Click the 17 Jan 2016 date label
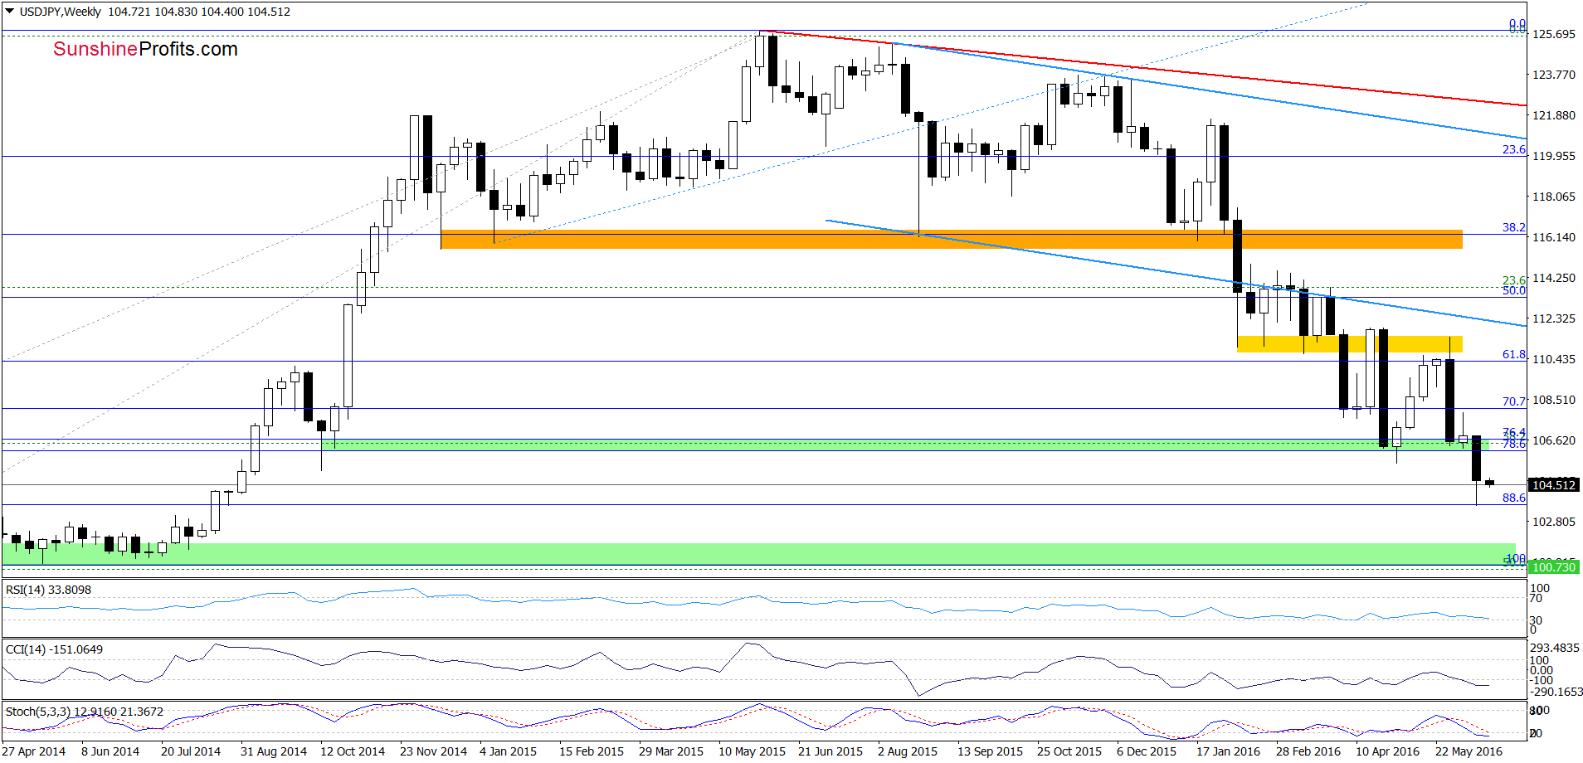This screenshot has height=763, width=1583. [1228, 751]
